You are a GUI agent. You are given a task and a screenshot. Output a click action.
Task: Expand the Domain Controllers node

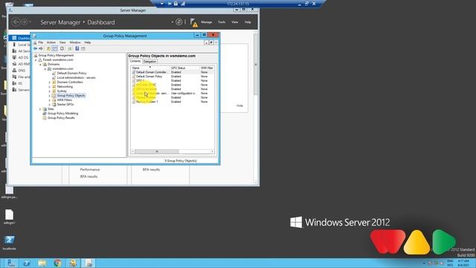[50, 83]
